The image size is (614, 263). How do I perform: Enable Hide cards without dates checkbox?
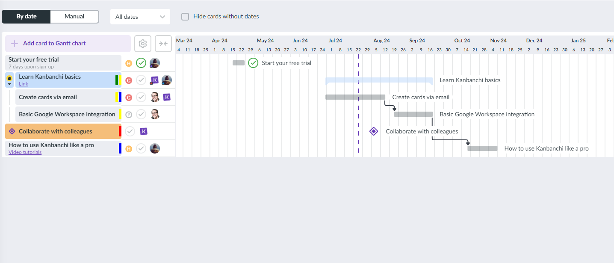(185, 17)
